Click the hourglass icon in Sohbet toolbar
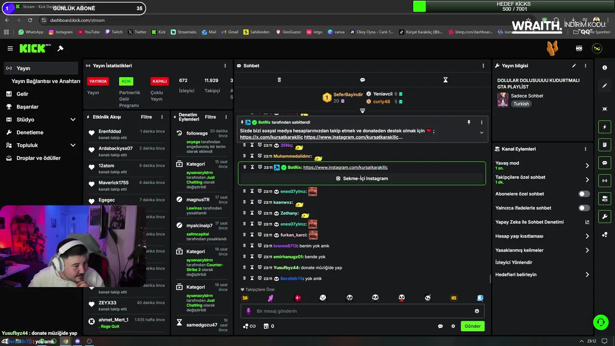Screen dimensions: 615x346 pyautogui.click(x=445, y=80)
